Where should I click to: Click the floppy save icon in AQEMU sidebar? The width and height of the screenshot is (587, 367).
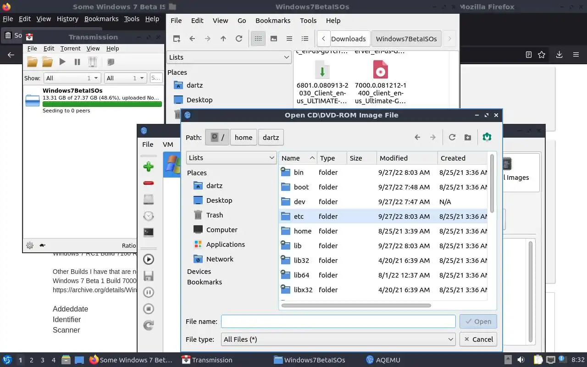(148, 276)
